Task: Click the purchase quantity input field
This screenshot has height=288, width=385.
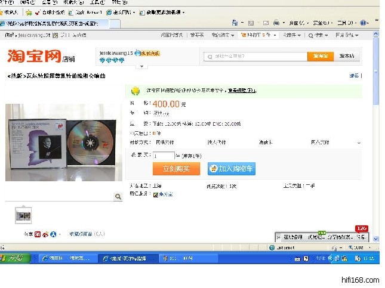Action: tap(164, 156)
